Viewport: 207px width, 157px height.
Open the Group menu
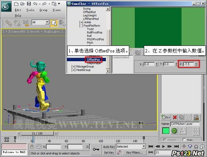tap(43, 10)
